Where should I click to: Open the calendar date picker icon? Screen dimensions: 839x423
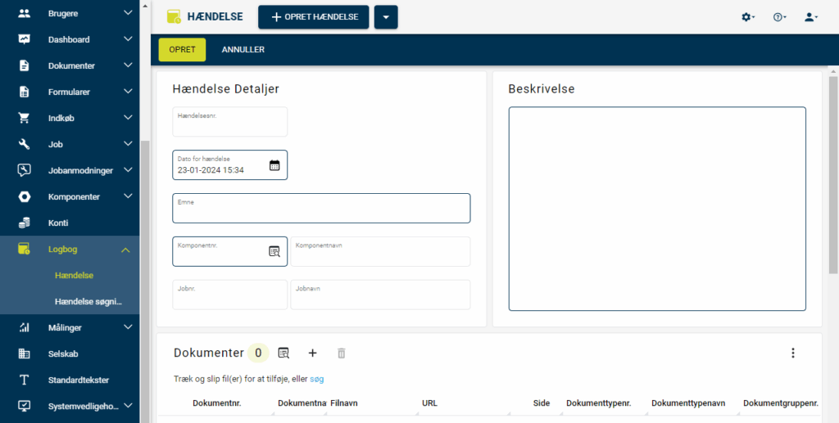(274, 165)
